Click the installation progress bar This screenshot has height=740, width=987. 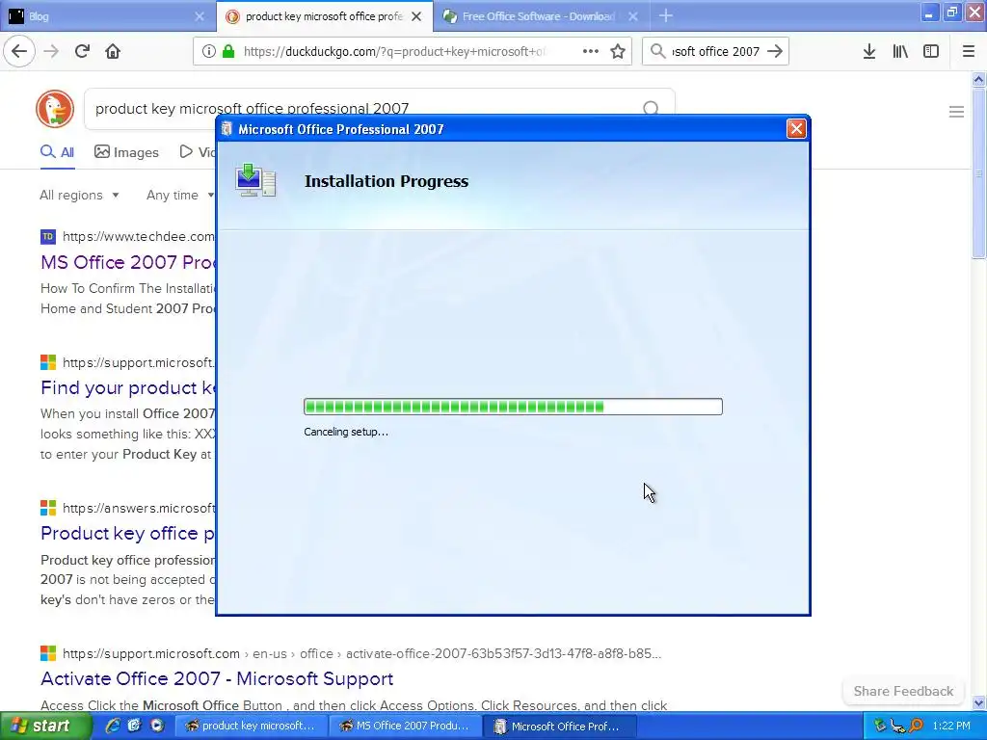pyautogui.click(x=513, y=407)
